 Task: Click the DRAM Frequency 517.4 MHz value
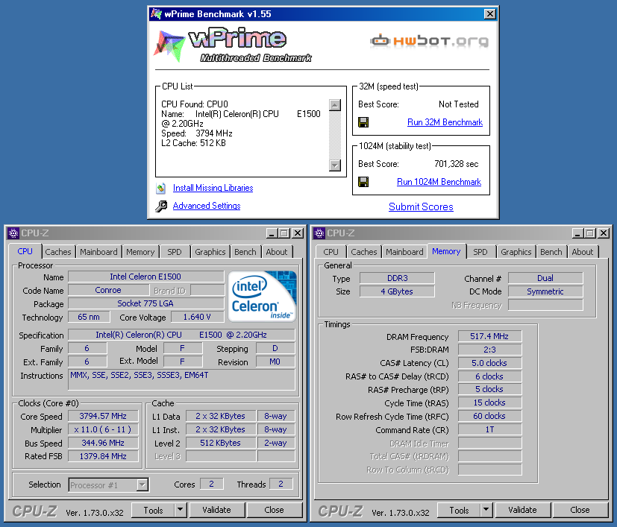pyautogui.click(x=489, y=336)
